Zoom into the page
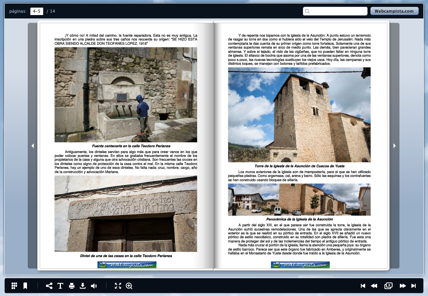This screenshot has height=296, width=428. (x=129, y=286)
